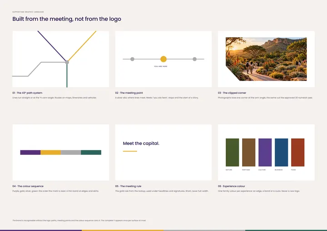Click the "HERITAGE" swatch label
Image resolution: width=327 pixels, height=231 pixels.
tap(246, 170)
